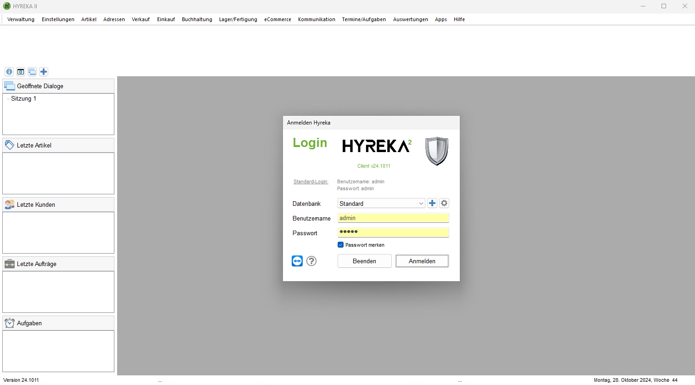Image resolution: width=695 pixels, height=385 pixels.
Task: Click the blue info icon above sidebar
Action: coord(9,72)
